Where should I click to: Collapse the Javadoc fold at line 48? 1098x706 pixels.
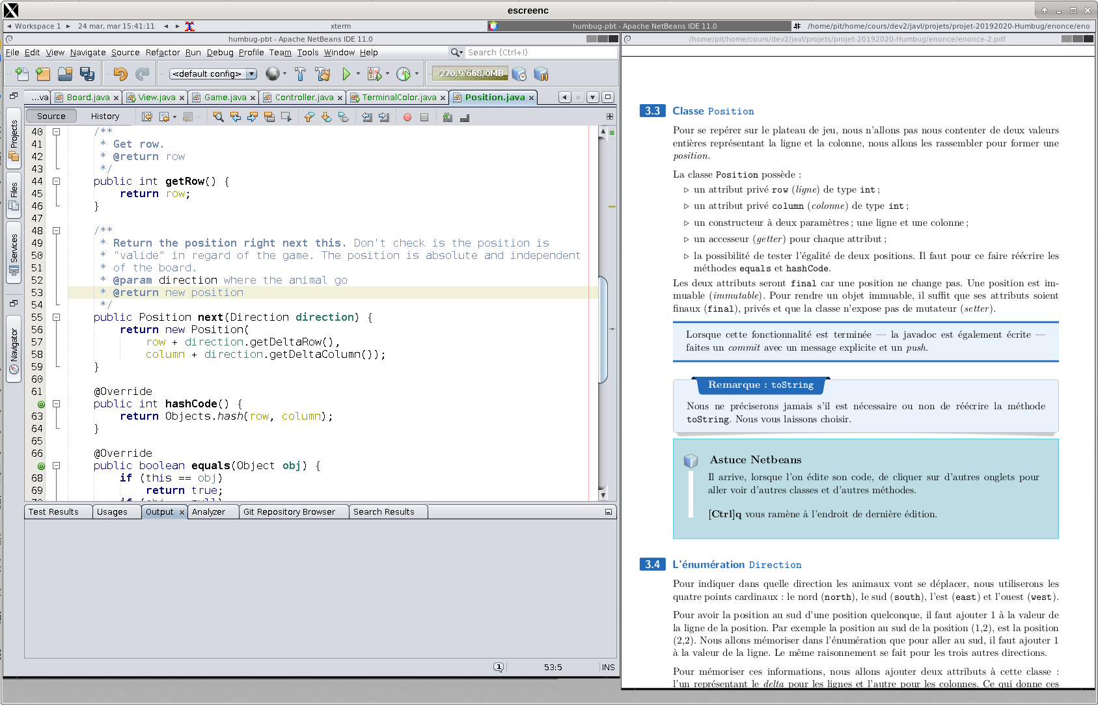(x=57, y=230)
